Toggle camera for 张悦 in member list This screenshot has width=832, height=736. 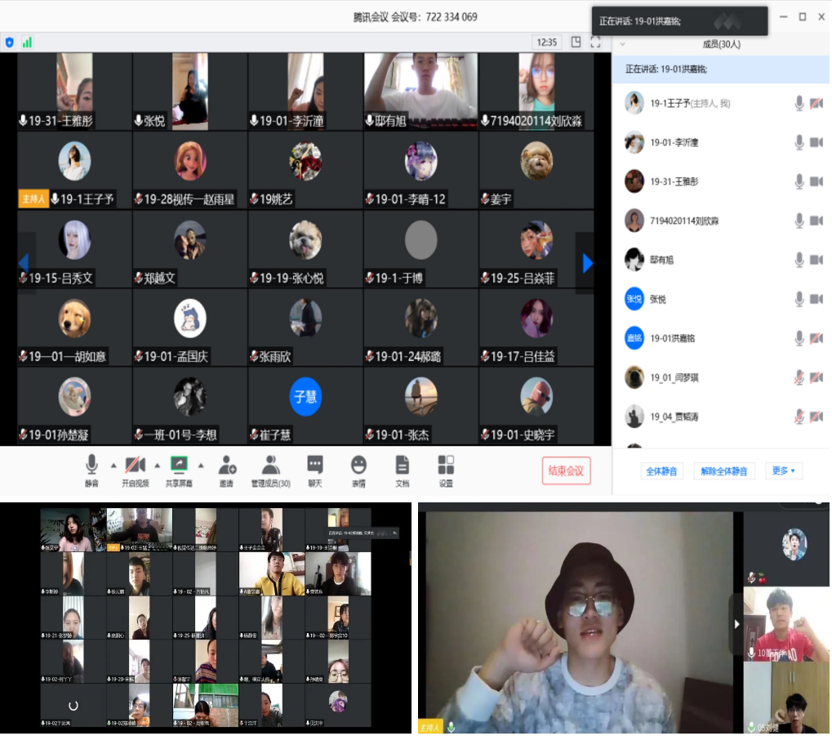(816, 300)
